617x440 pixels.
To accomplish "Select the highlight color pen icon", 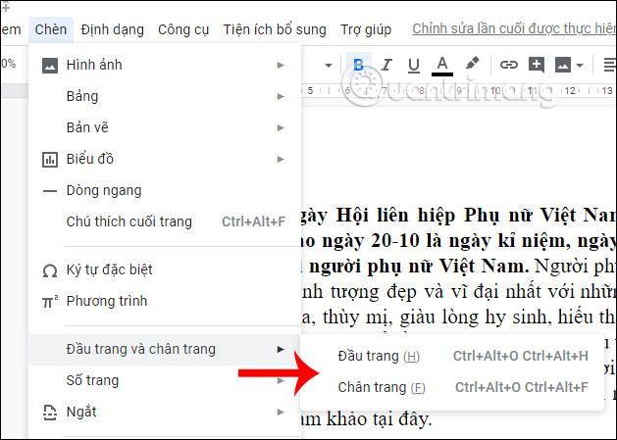I will tap(472, 64).
